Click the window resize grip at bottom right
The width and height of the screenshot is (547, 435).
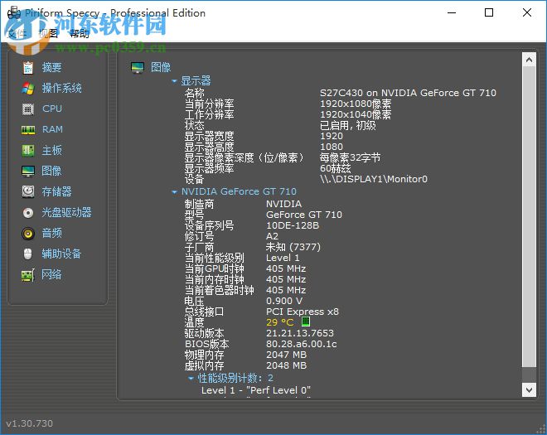pyautogui.click(x=540, y=429)
